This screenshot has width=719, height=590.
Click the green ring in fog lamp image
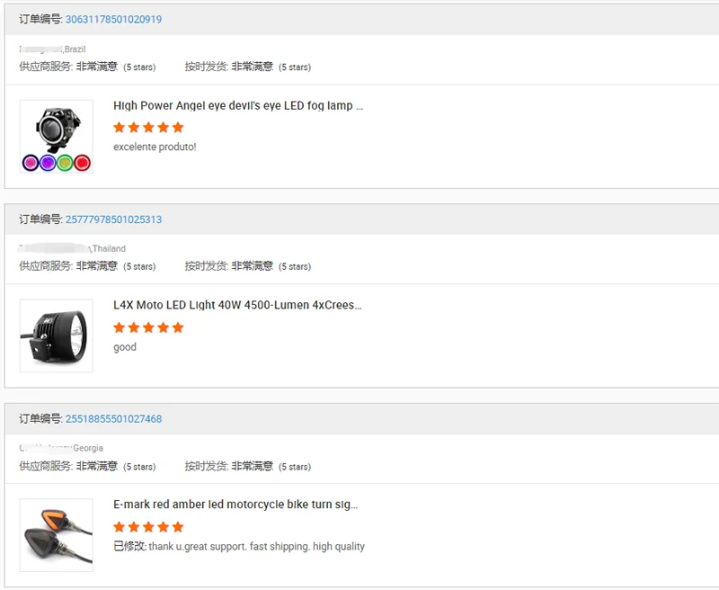pos(65,163)
